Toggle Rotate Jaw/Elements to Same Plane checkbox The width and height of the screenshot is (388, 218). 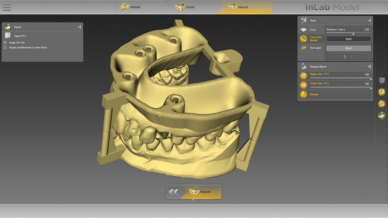[x=5, y=47]
